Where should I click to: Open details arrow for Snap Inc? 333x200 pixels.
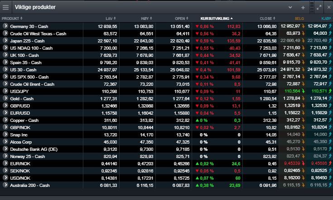tap(5, 135)
